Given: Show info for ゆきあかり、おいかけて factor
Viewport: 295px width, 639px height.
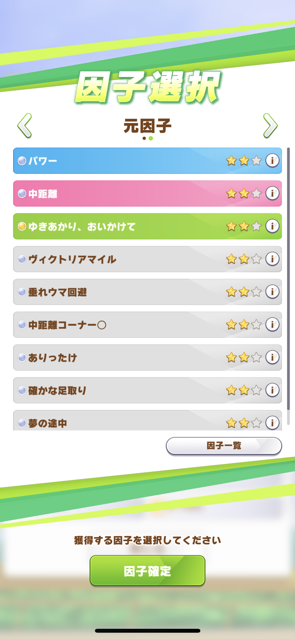Looking at the screenshot, I should pos(272,226).
